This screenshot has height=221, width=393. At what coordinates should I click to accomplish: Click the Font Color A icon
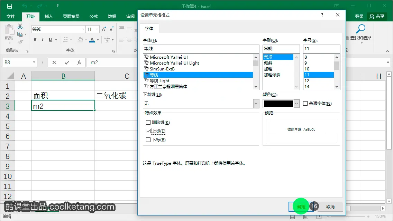92,40
